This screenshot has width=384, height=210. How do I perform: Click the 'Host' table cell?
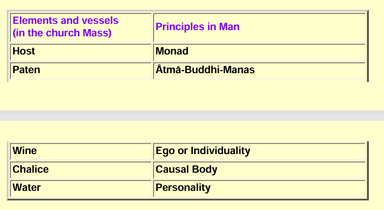click(81, 52)
